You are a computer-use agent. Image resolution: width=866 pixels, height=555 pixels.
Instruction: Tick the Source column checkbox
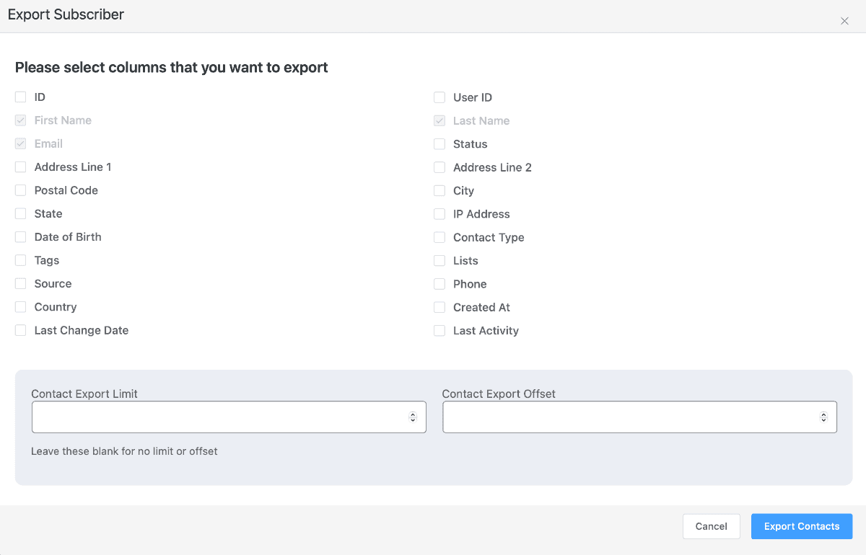point(20,283)
